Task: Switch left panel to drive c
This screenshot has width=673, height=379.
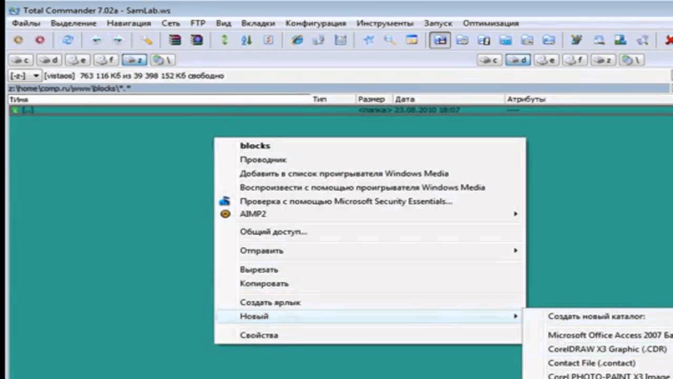Action: click(x=21, y=60)
